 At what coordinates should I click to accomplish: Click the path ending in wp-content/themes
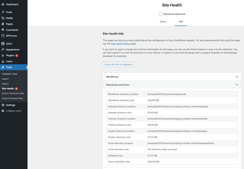(x=177, y=119)
